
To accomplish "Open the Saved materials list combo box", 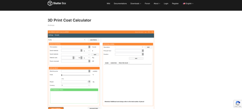I will (x=76, y=54).
